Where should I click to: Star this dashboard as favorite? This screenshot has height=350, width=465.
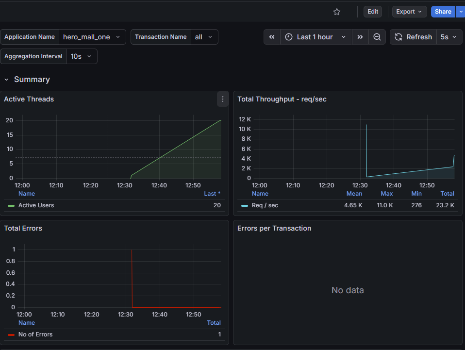[x=336, y=12]
